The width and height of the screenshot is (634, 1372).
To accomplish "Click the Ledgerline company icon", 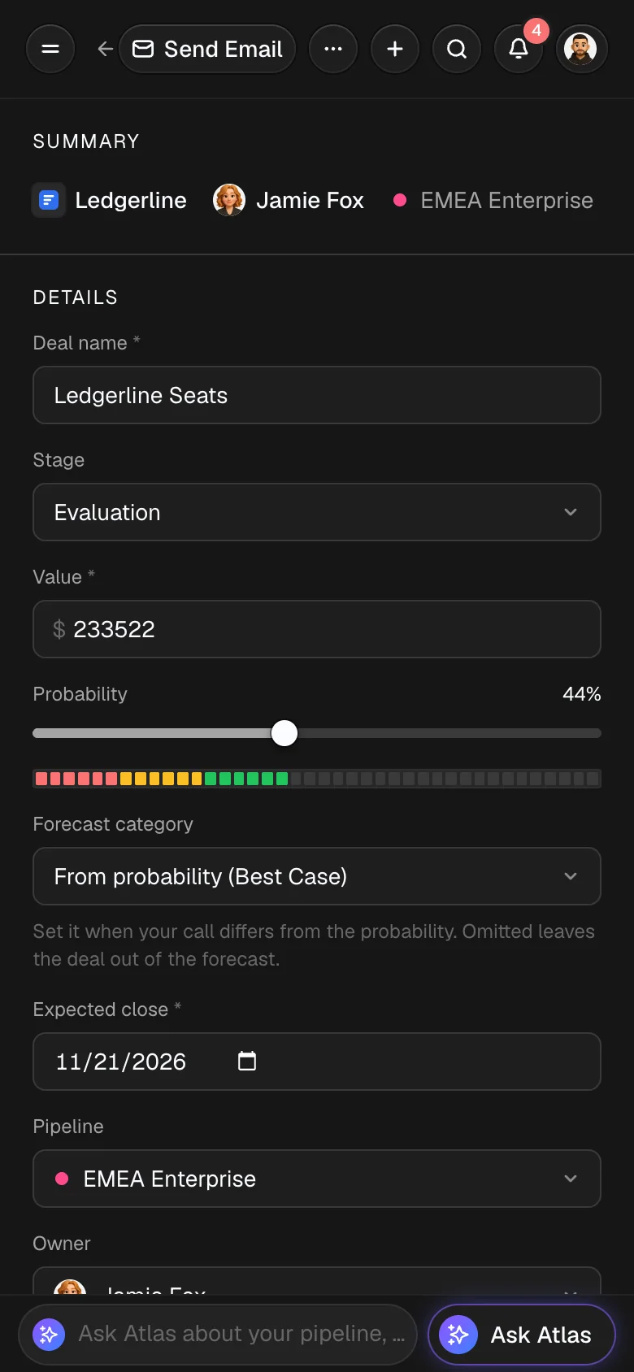I will tap(49, 200).
